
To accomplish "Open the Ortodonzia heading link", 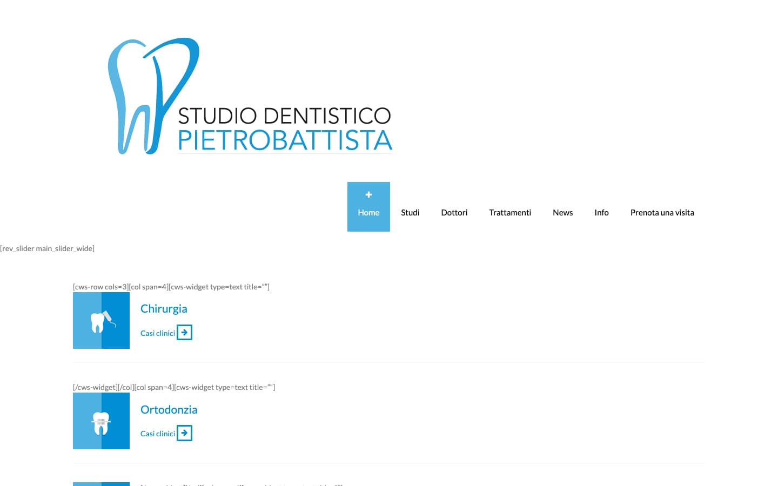I will pyautogui.click(x=169, y=409).
